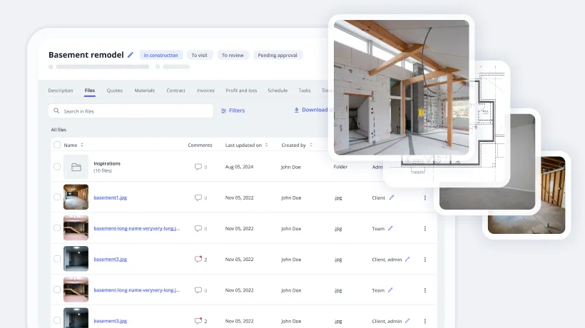The image size is (585, 328).
Task: Click the download arrow icon
Action: [297, 110]
